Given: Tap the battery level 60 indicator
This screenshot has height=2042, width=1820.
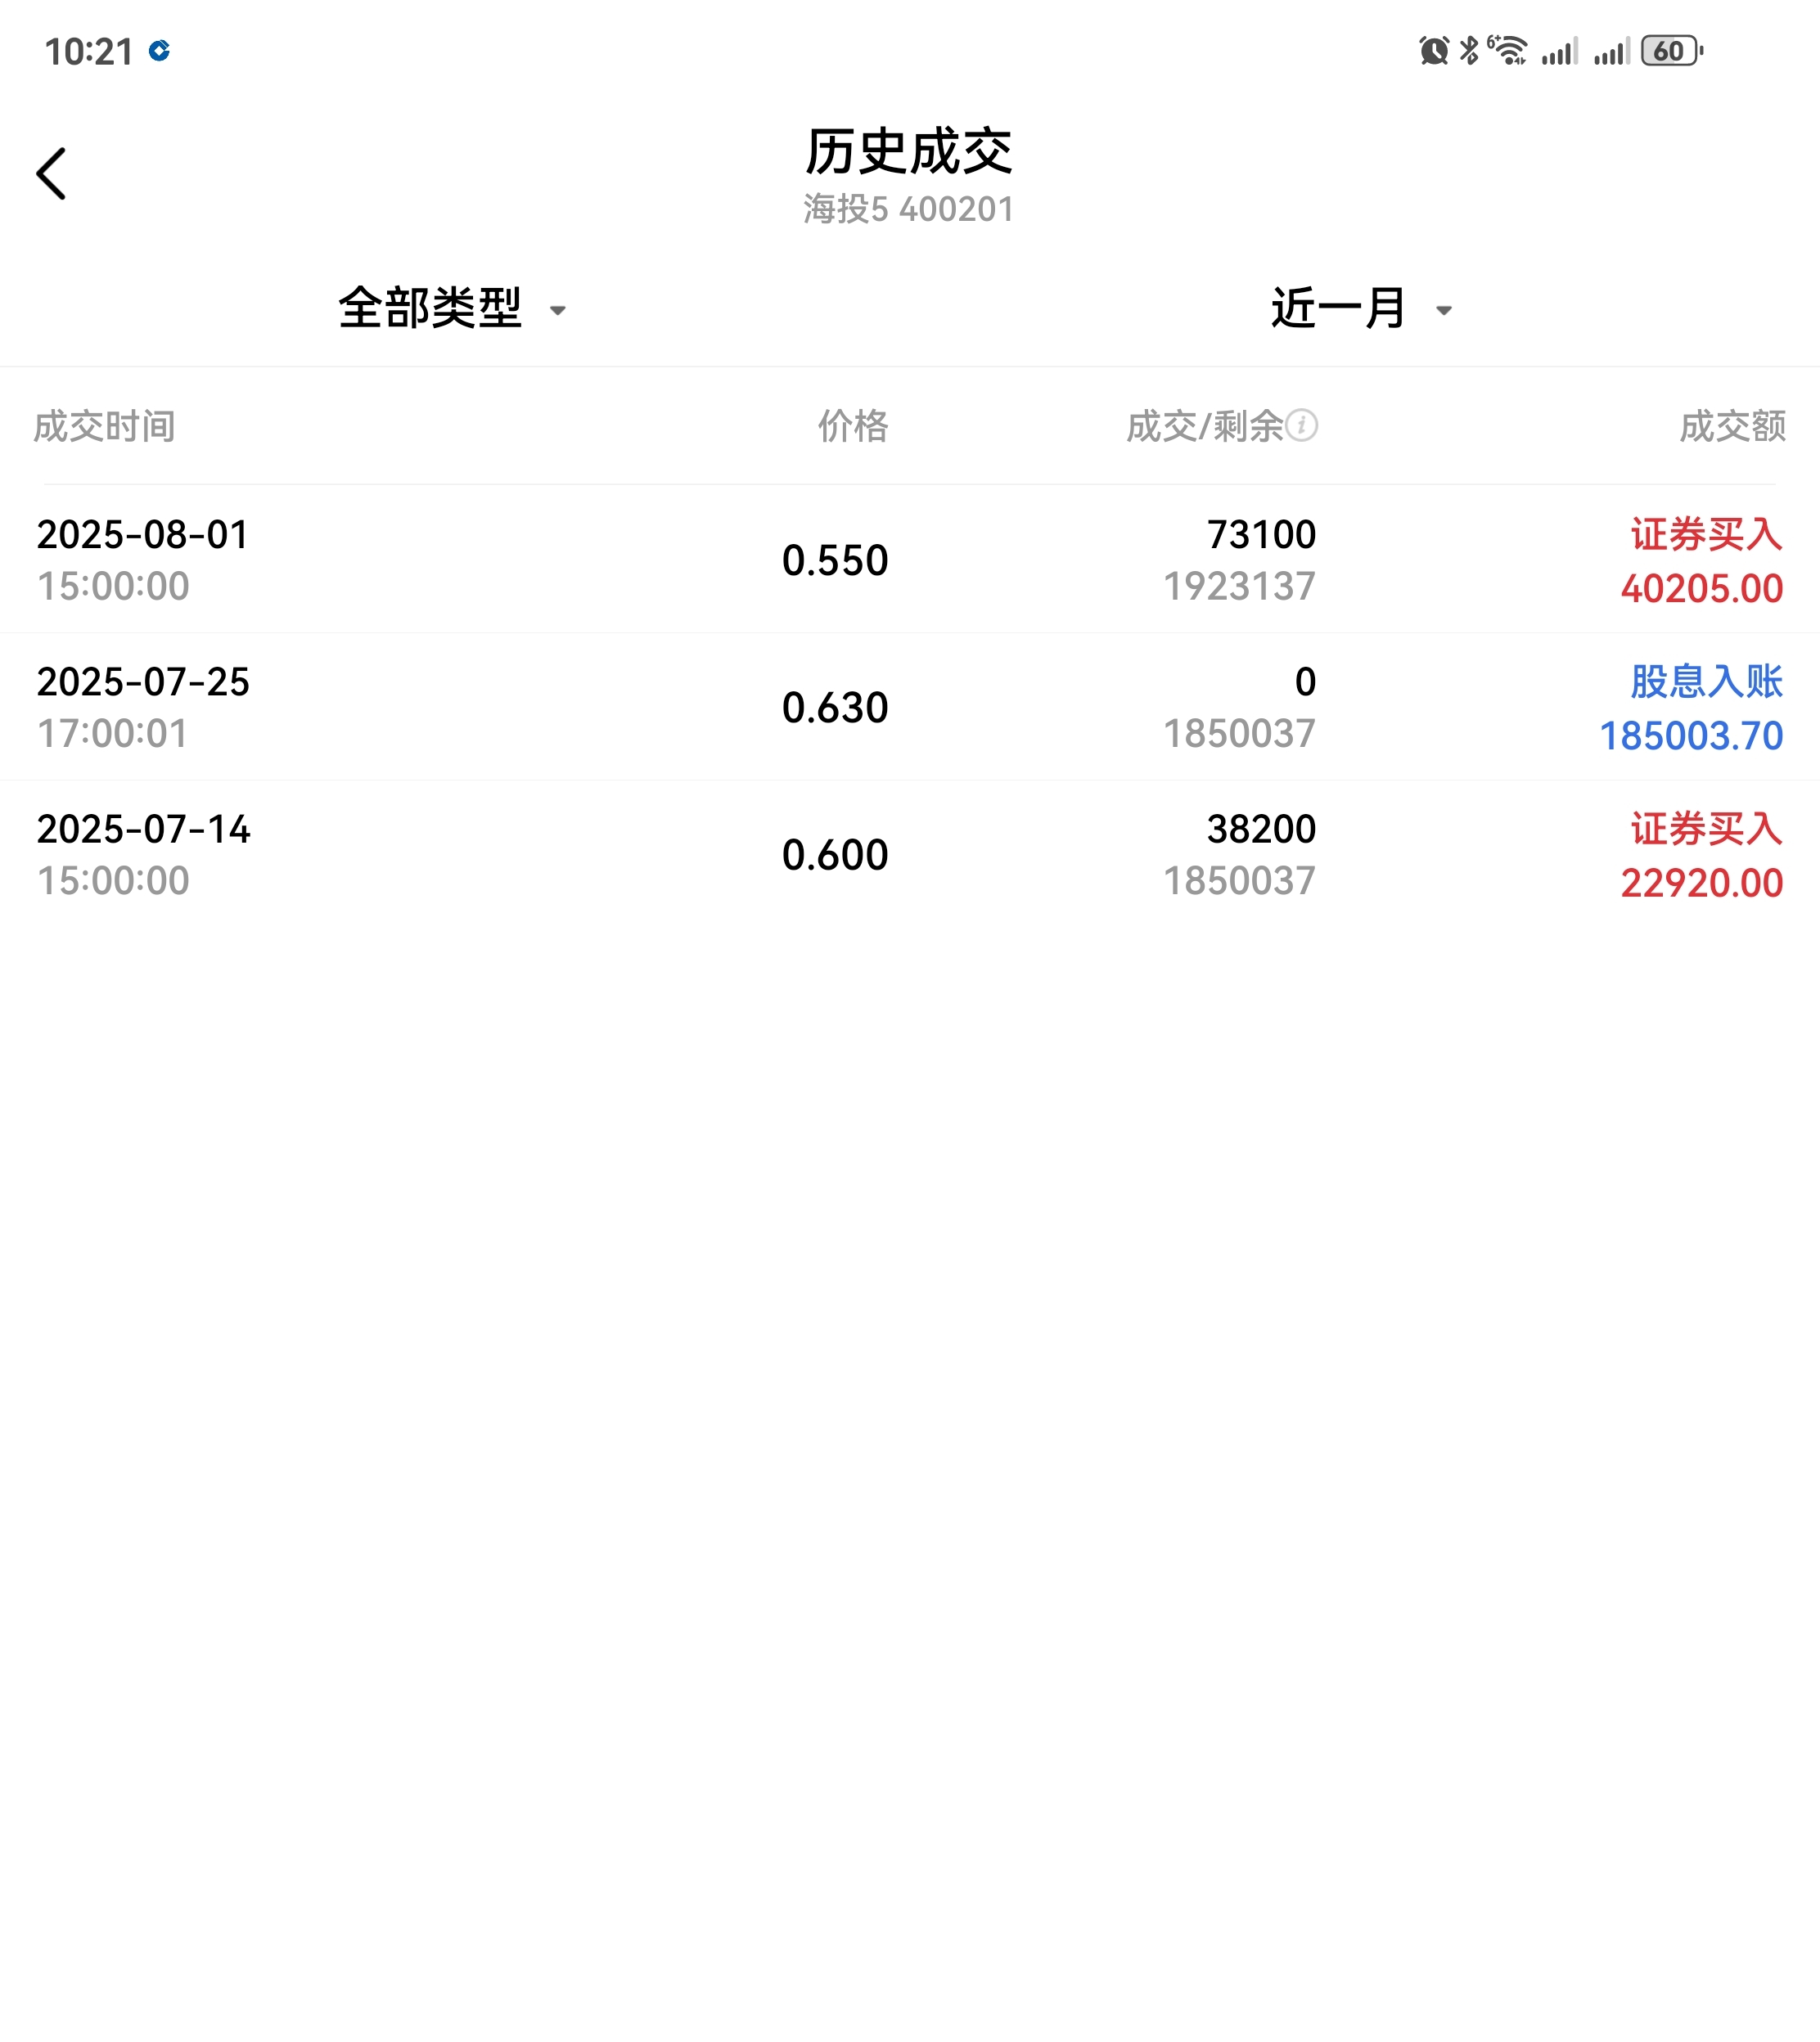Looking at the screenshot, I should (x=1672, y=51).
